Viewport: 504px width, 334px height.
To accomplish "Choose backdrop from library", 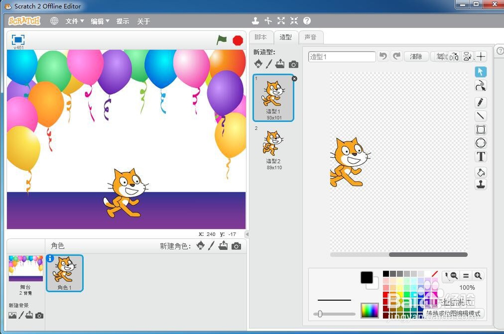I will (12, 315).
